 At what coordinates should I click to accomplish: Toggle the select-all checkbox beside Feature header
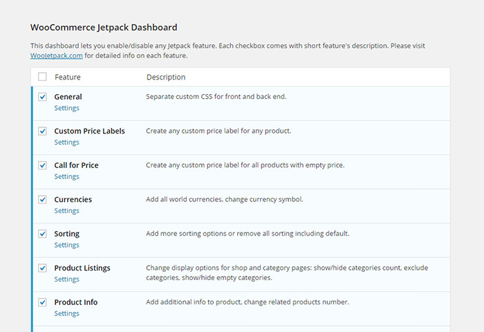point(42,77)
